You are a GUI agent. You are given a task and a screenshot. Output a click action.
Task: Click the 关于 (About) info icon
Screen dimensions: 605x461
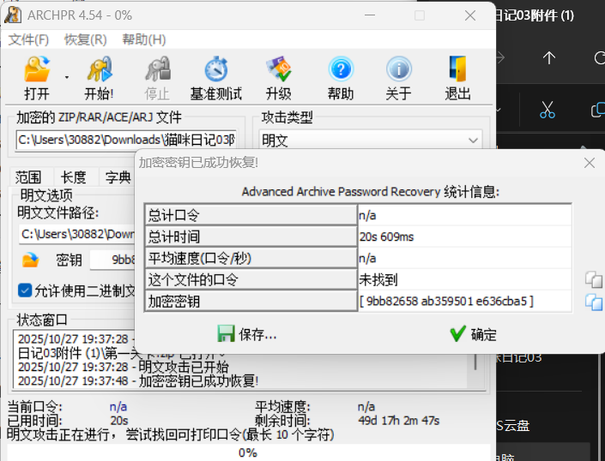pos(398,70)
